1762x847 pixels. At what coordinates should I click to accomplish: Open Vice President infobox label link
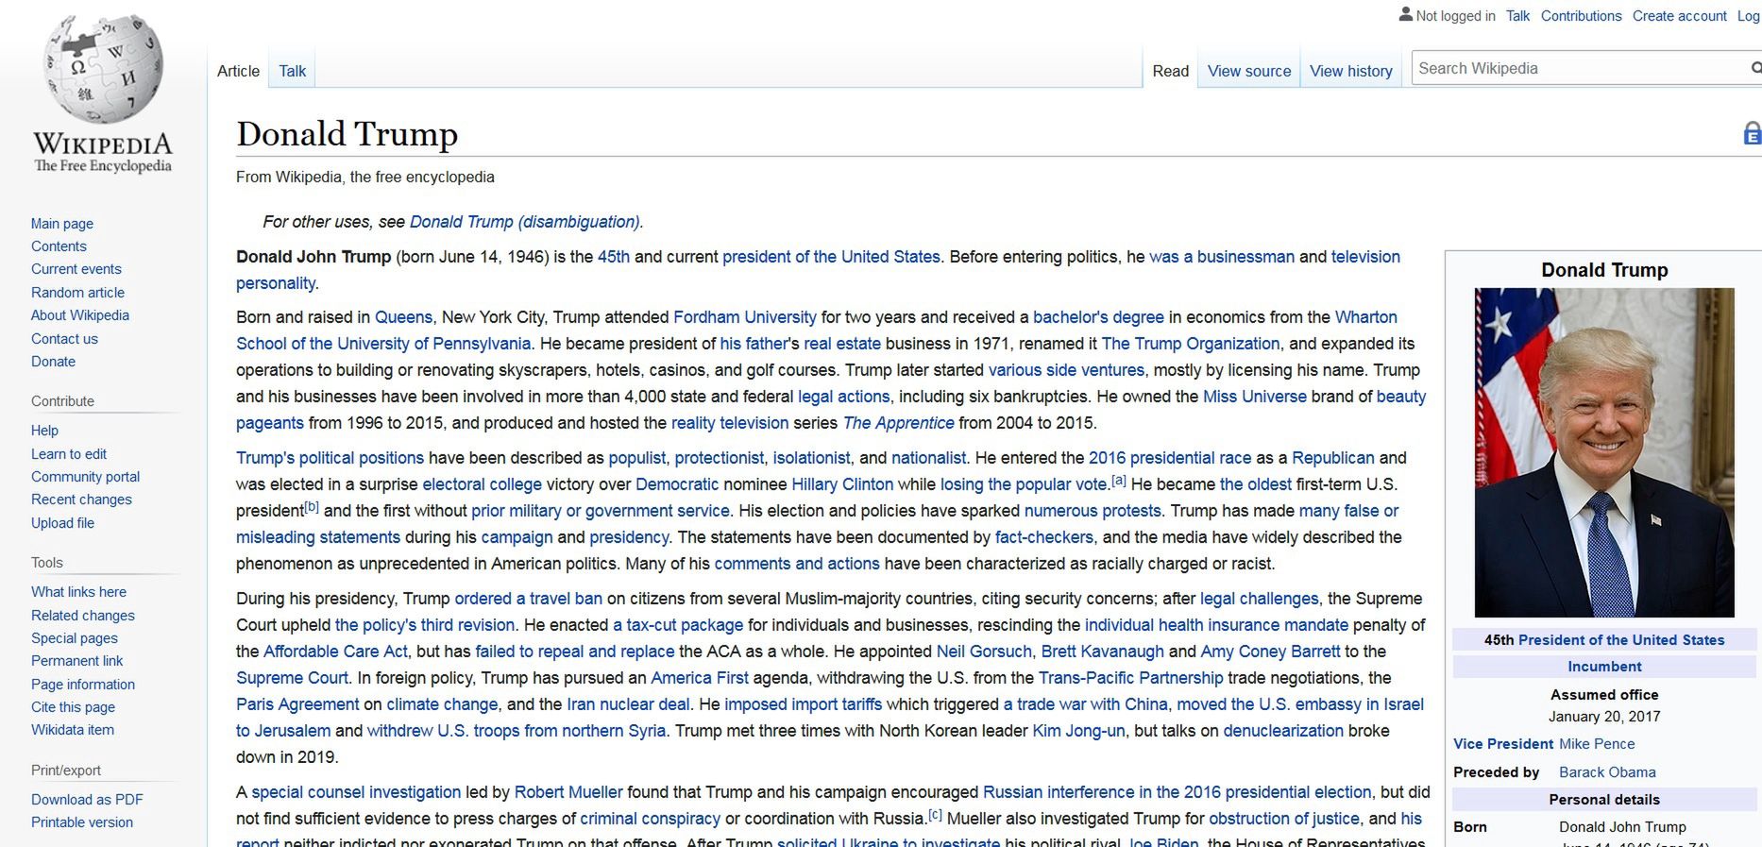point(1502,744)
